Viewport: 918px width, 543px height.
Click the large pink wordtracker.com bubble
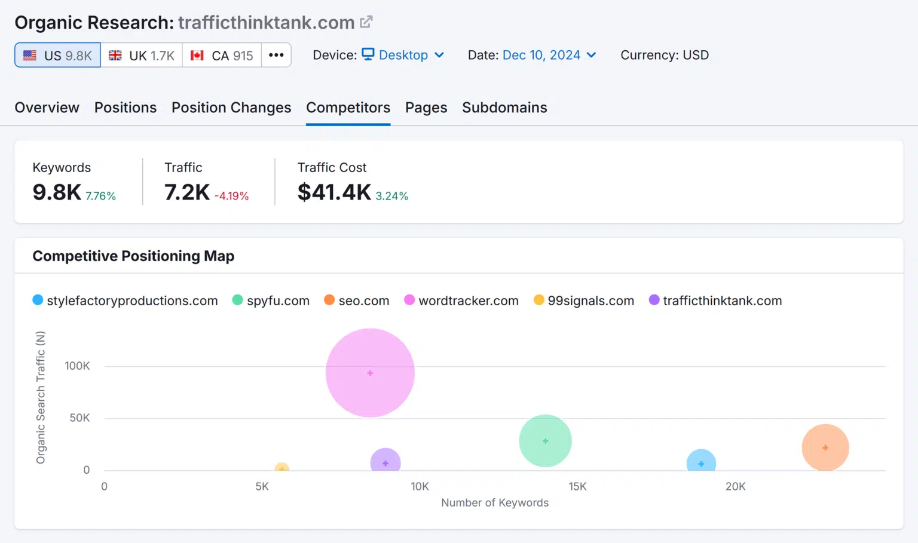click(x=369, y=372)
